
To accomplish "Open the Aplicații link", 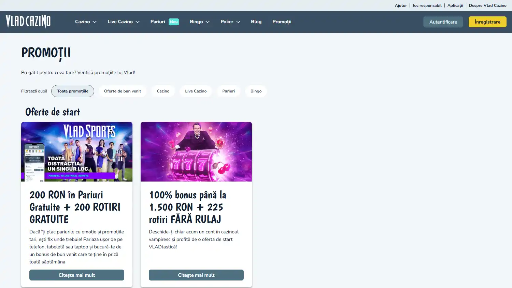I will (x=455, y=5).
